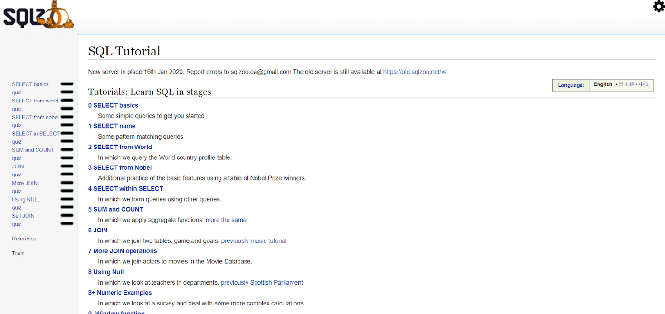Open the 2 SELECT from World tutorial
Viewport: 665px width, 314px height.
[x=120, y=147]
